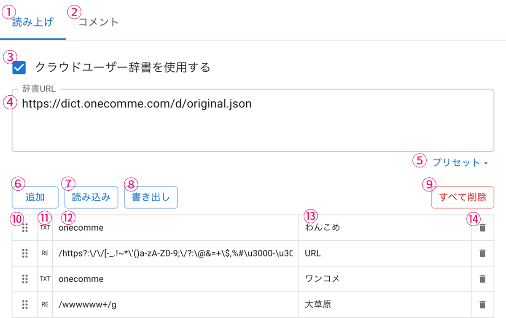Screen dimensions: 506x318
Task: Switch to the コメント tab
Action: pyautogui.click(x=99, y=22)
